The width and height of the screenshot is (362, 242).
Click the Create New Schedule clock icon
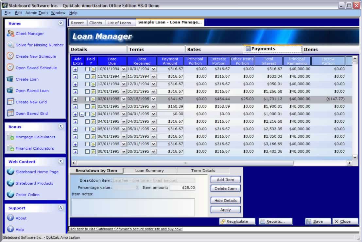point(10,56)
